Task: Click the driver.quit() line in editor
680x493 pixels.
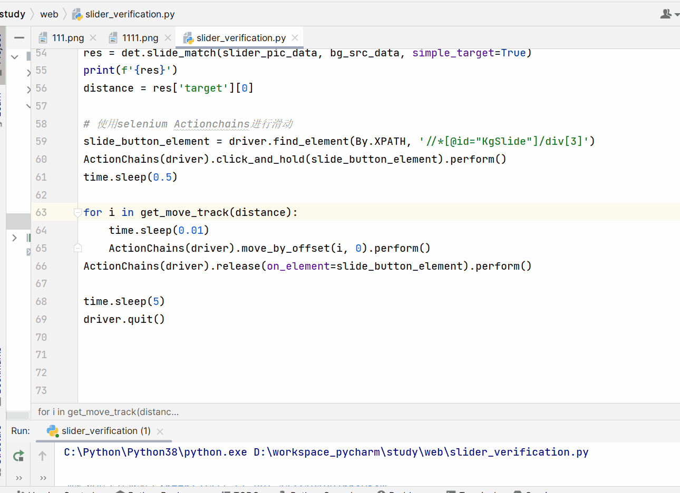Action: (x=124, y=319)
